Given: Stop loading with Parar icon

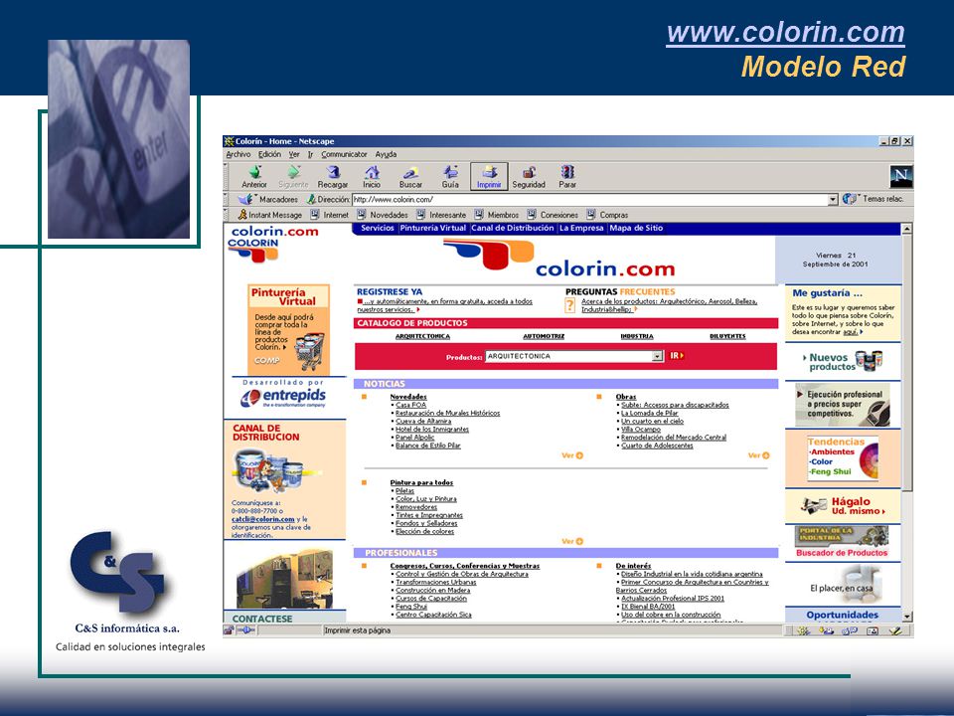Looking at the screenshot, I should [567, 172].
